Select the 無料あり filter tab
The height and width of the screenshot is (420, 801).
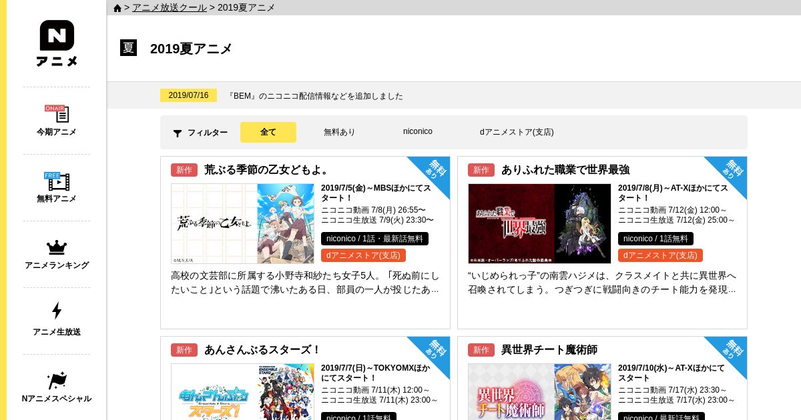pyautogui.click(x=340, y=132)
